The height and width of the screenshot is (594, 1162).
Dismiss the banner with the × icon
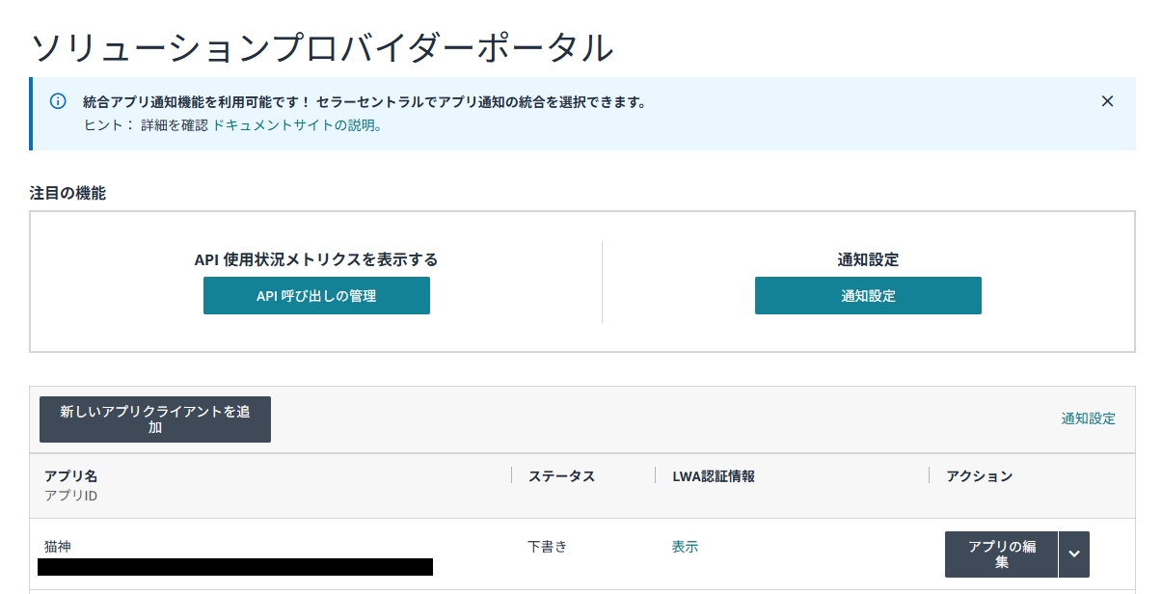click(1107, 101)
